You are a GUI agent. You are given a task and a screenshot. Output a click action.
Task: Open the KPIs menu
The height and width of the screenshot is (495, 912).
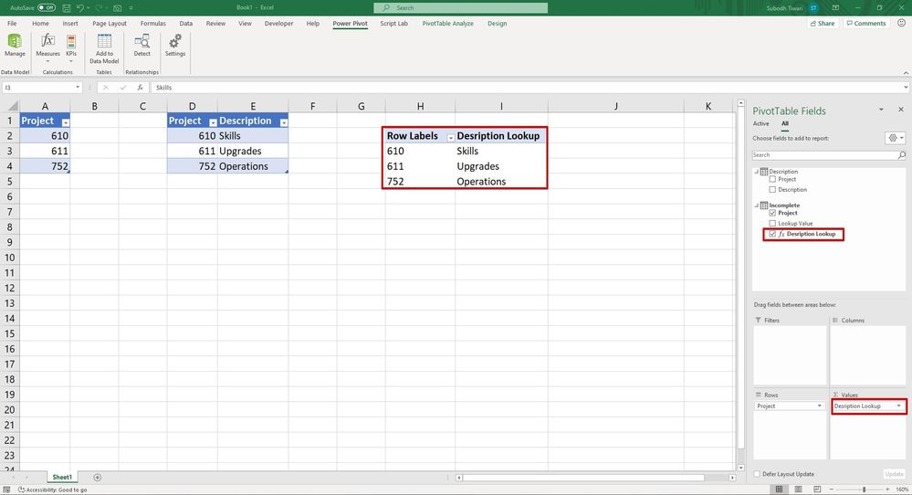71,47
